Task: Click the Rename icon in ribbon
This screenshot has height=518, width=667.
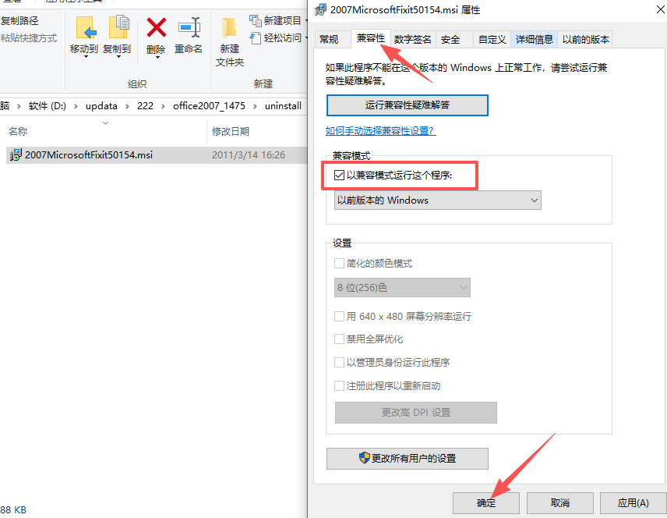Action: [x=189, y=27]
